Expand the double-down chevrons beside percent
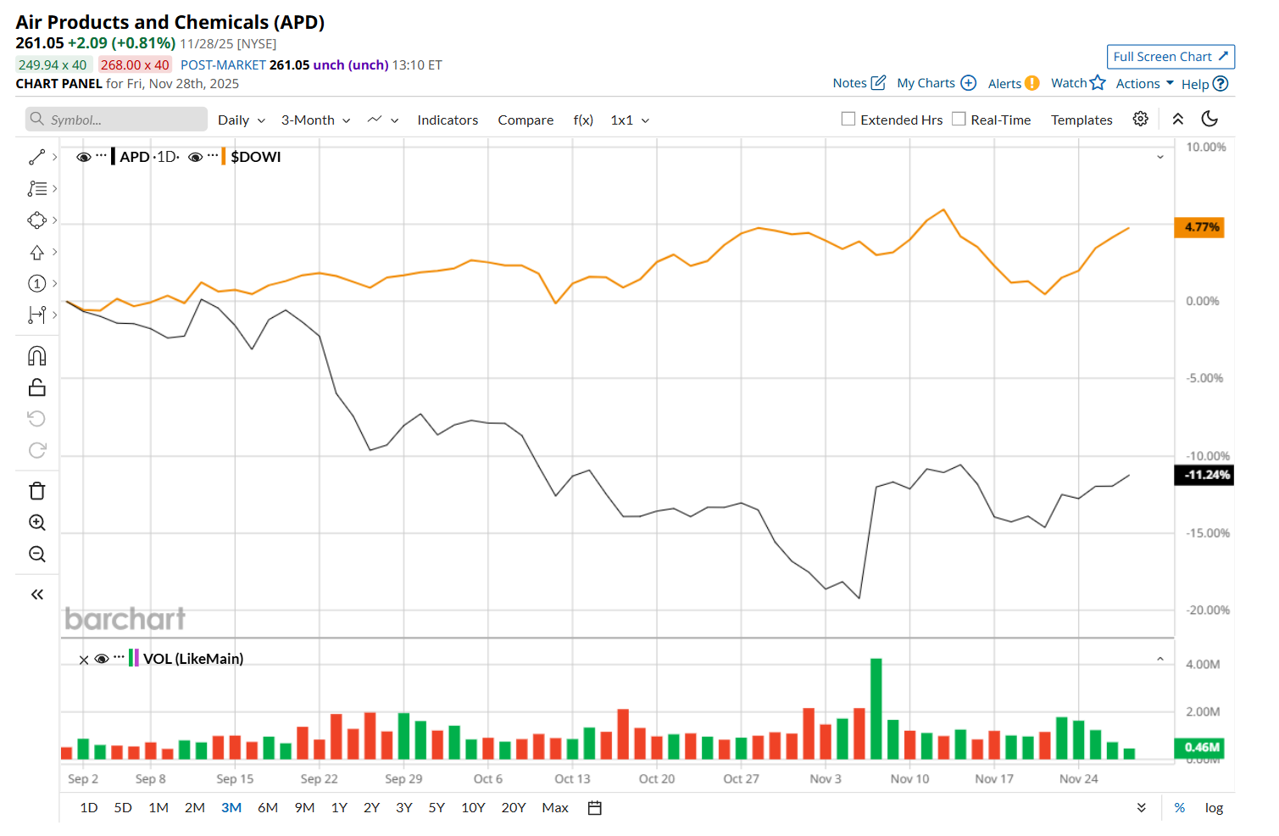Viewport: 1279px width, 836px height. pyautogui.click(x=1142, y=808)
